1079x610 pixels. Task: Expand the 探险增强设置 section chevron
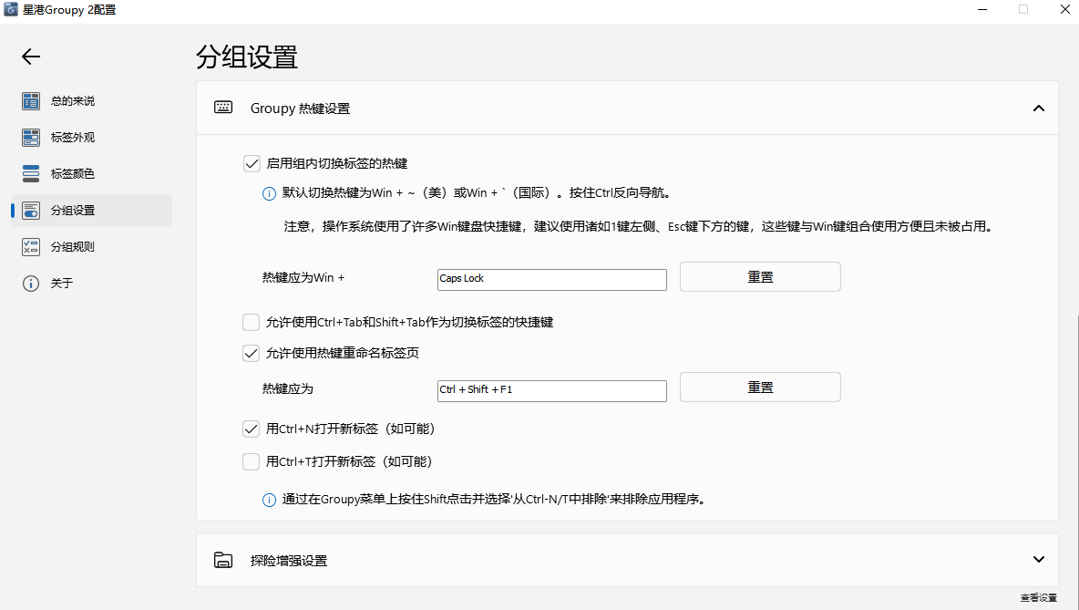click(x=1038, y=560)
